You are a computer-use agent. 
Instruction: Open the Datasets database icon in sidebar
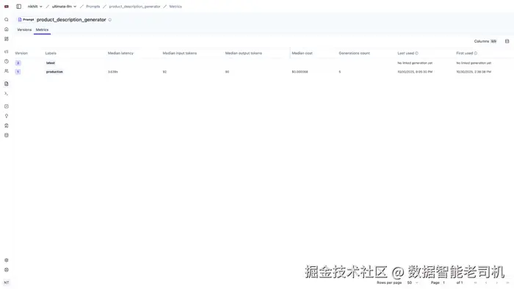(6, 135)
